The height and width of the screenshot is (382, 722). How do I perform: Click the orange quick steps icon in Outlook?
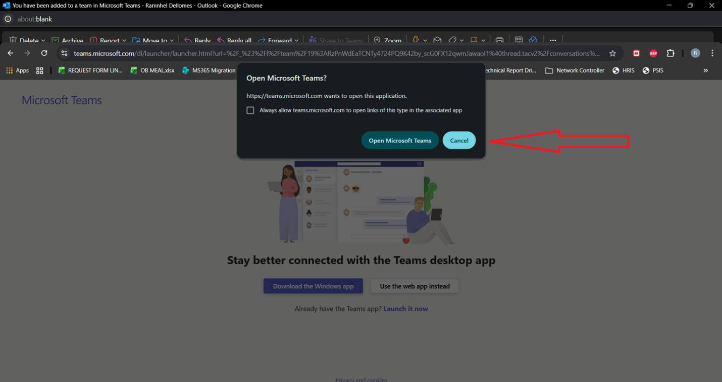(416, 40)
